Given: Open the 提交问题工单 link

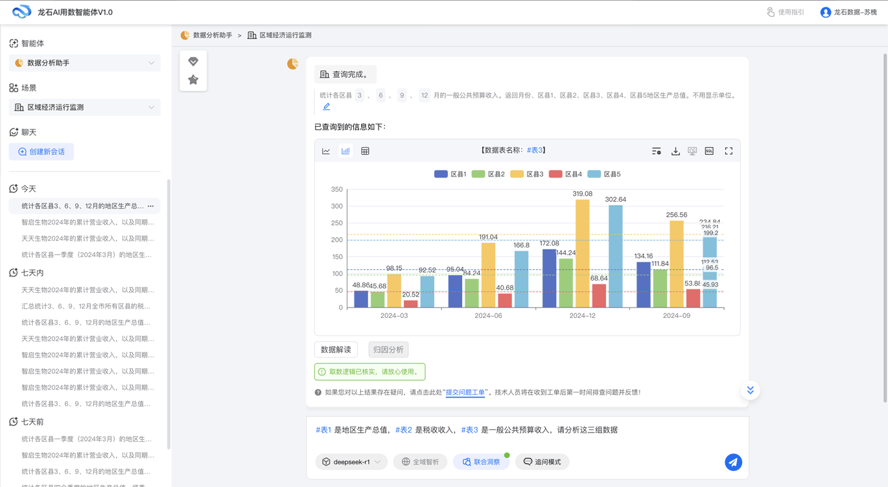Looking at the screenshot, I should pyautogui.click(x=465, y=392).
